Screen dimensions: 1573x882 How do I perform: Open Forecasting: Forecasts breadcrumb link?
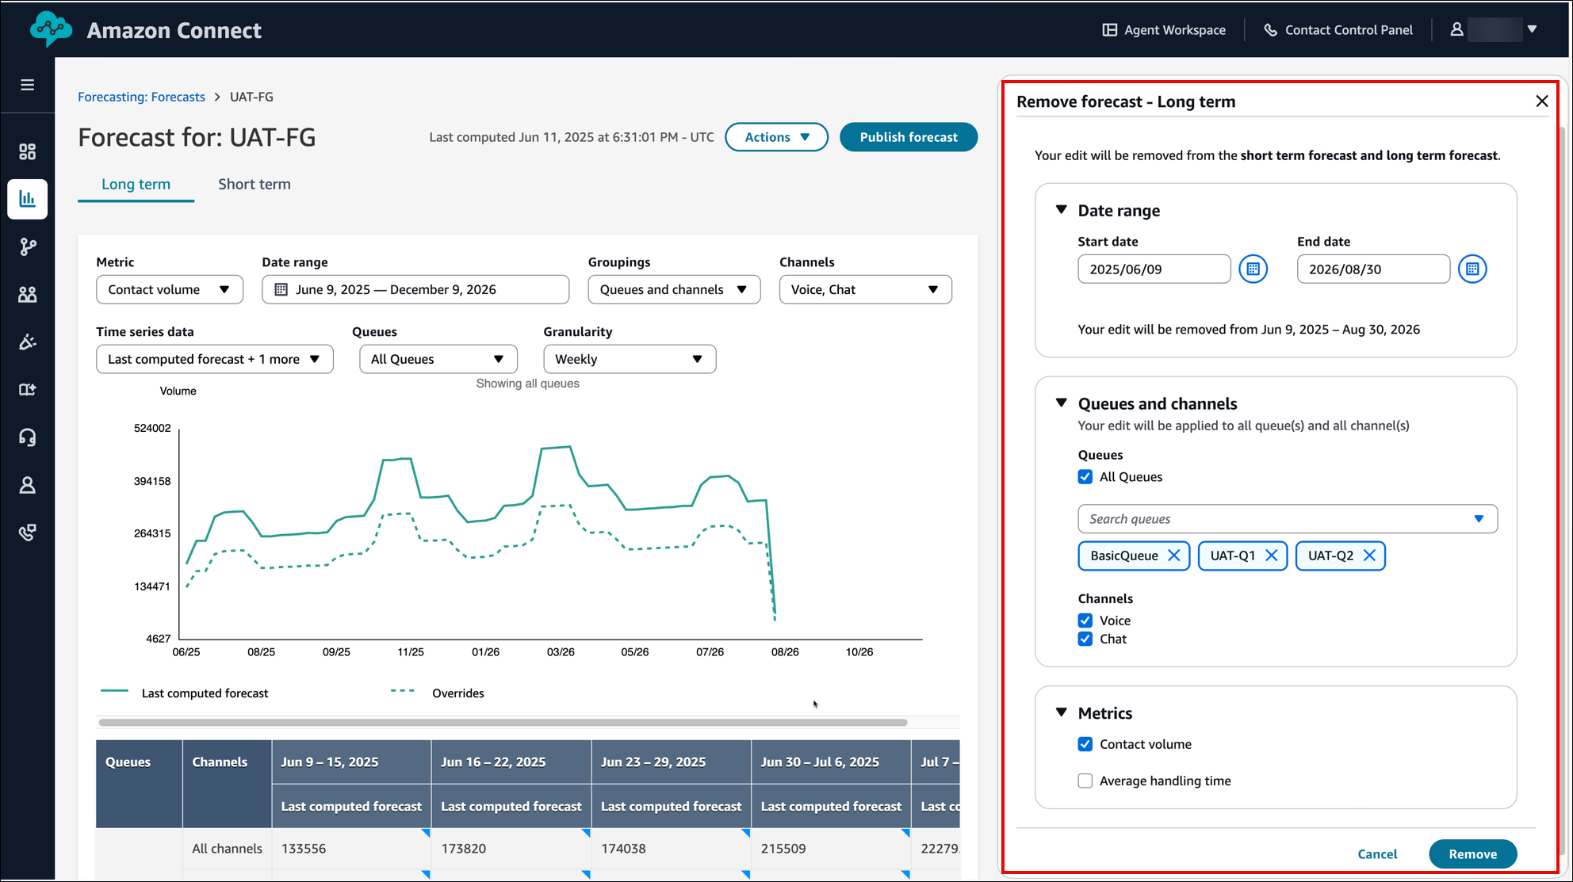[141, 97]
